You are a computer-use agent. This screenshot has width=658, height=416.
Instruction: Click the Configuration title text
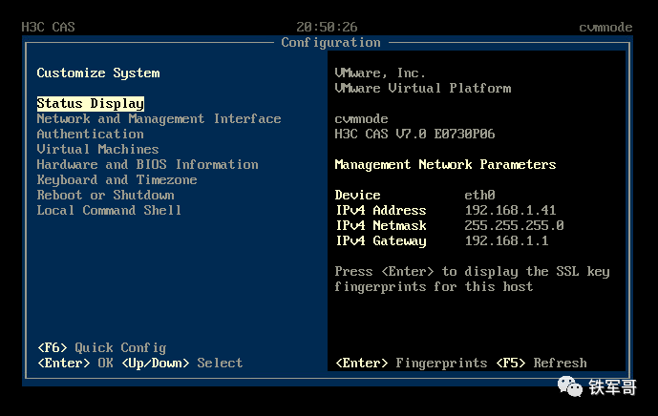[x=330, y=42]
